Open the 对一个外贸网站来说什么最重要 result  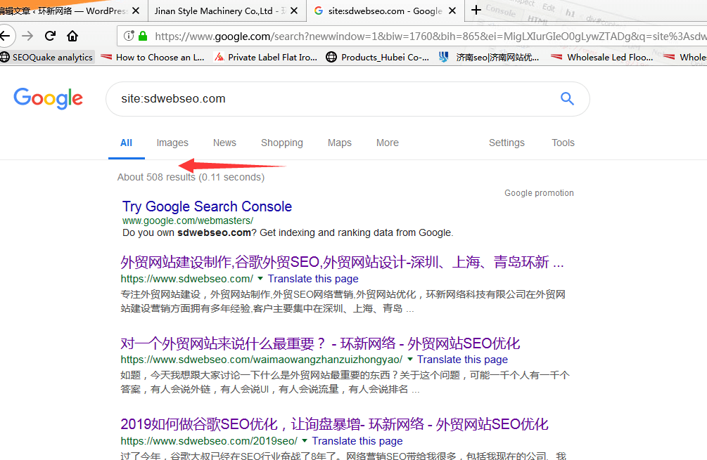click(320, 343)
